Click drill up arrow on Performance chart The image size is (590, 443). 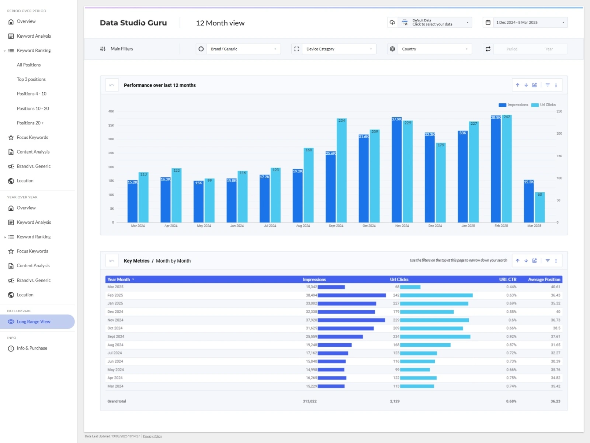pyautogui.click(x=517, y=85)
